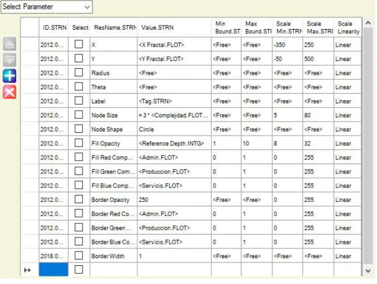
Task: Click the Scale Max column header
Action: click(x=318, y=27)
